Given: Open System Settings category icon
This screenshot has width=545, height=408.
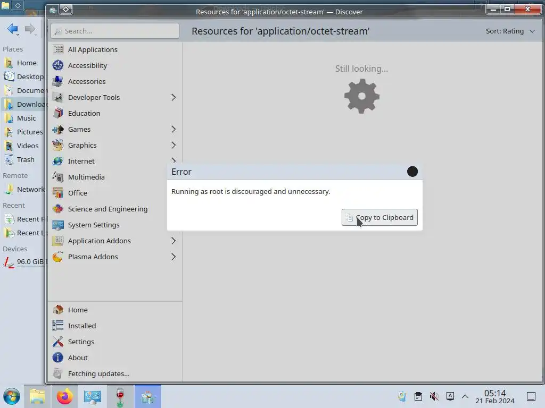Looking at the screenshot, I should [x=58, y=225].
